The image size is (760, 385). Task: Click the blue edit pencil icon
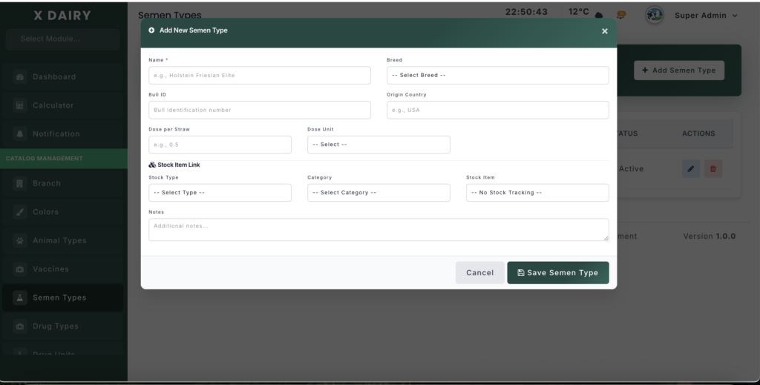[691, 169]
